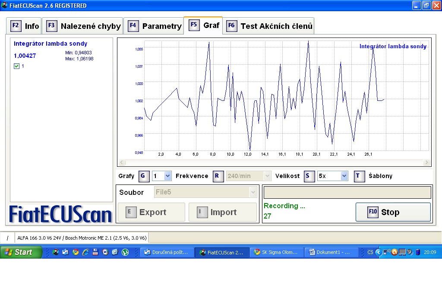Switch to the Info tab
Screen dimensions: 442x294
point(25,26)
